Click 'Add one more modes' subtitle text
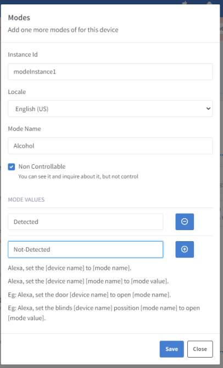The height and width of the screenshot is (368, 223). [x=63, y=30]
